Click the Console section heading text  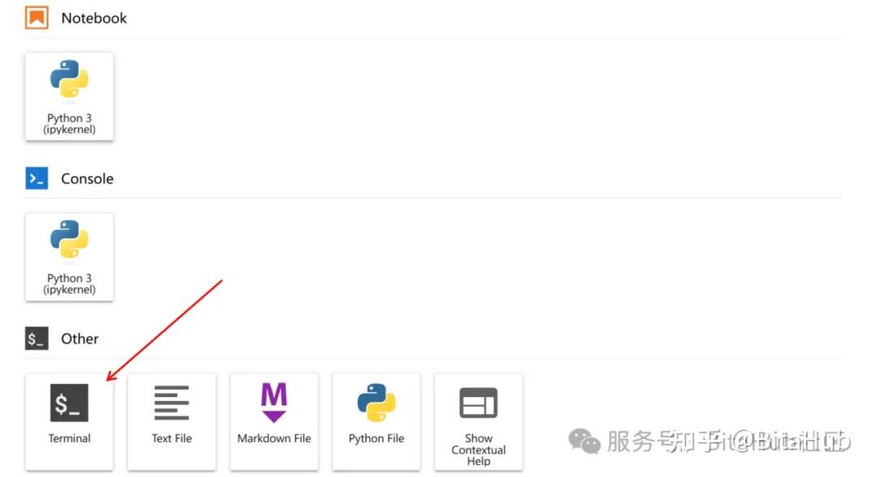tap(87, 178)
